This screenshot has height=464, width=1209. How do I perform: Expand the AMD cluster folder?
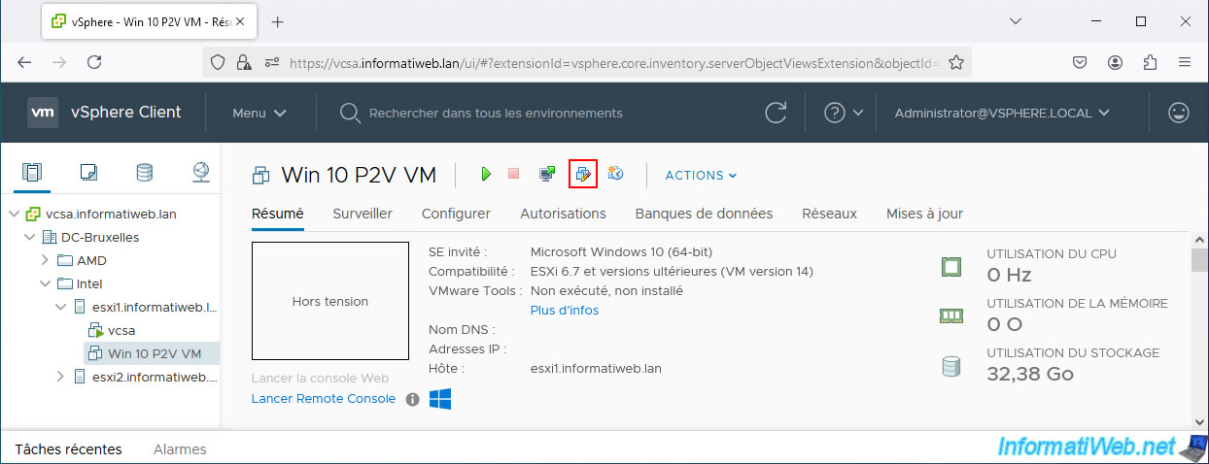pos(45,260)
